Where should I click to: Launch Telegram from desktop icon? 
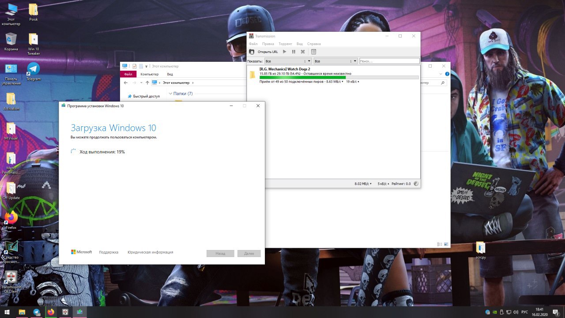34,72
